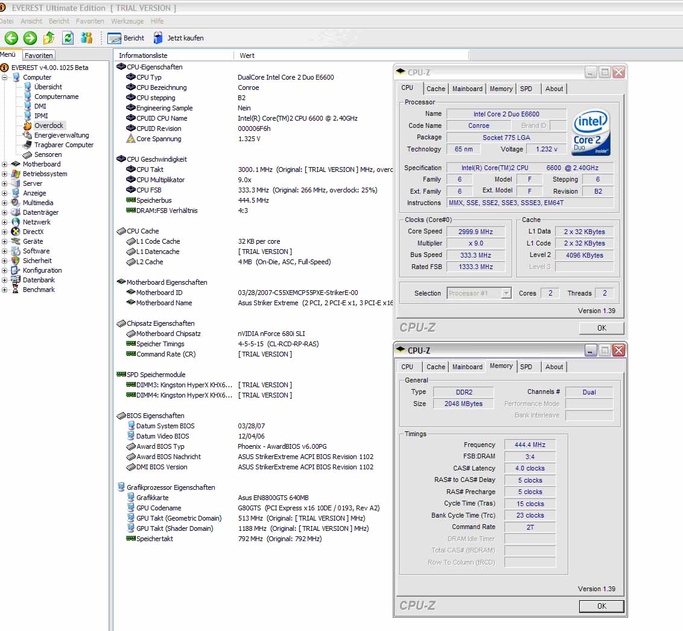This screenshot has height=631, width=683.
Task: Click the CPU-Eigenschaften chip icon
Action: 121,66
